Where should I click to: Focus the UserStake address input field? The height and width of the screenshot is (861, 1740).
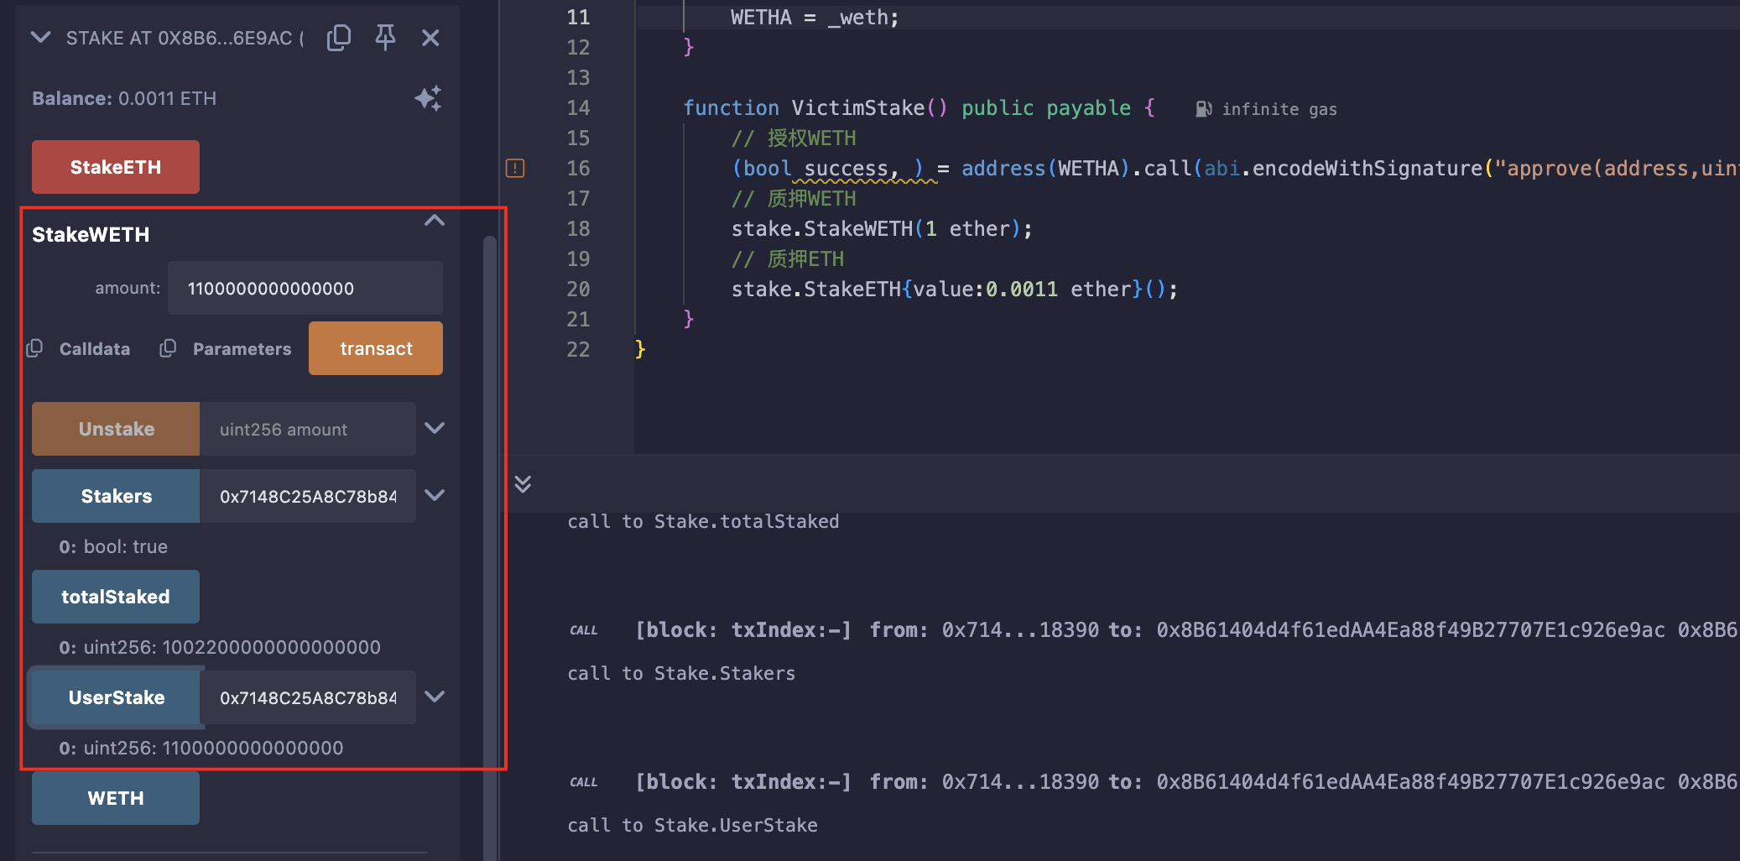click(308, 697)
